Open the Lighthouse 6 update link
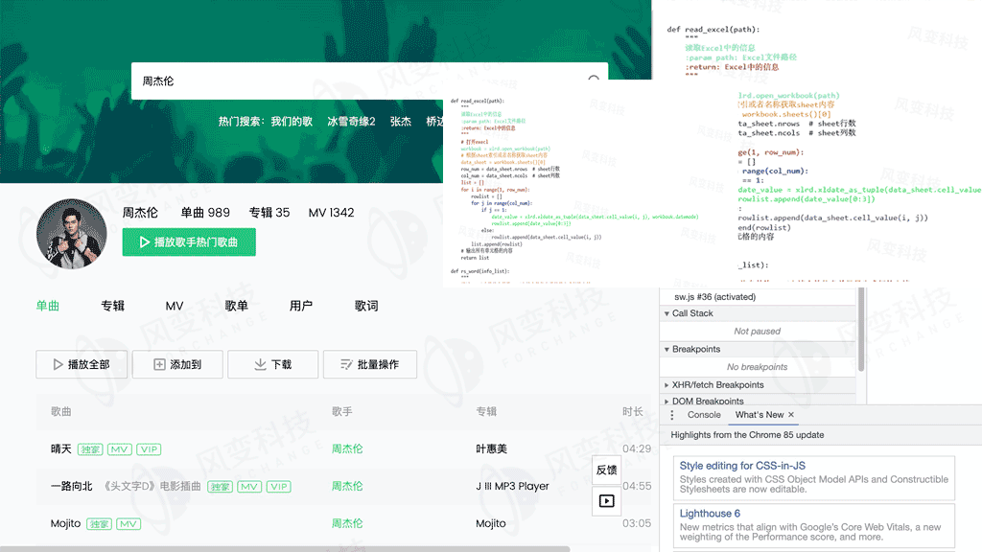The height and width of the screenshot is (552, 982). click(710, 513)
